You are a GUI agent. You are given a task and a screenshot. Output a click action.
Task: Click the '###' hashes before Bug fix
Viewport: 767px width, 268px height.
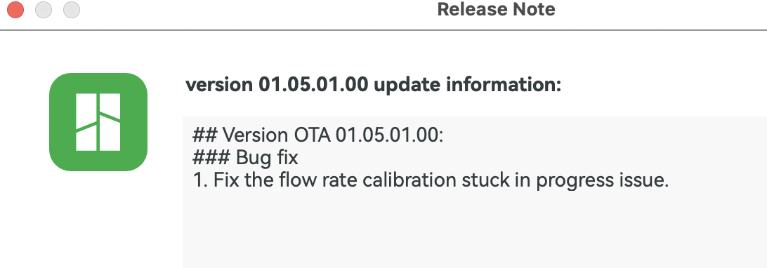[x=211, y=158]
